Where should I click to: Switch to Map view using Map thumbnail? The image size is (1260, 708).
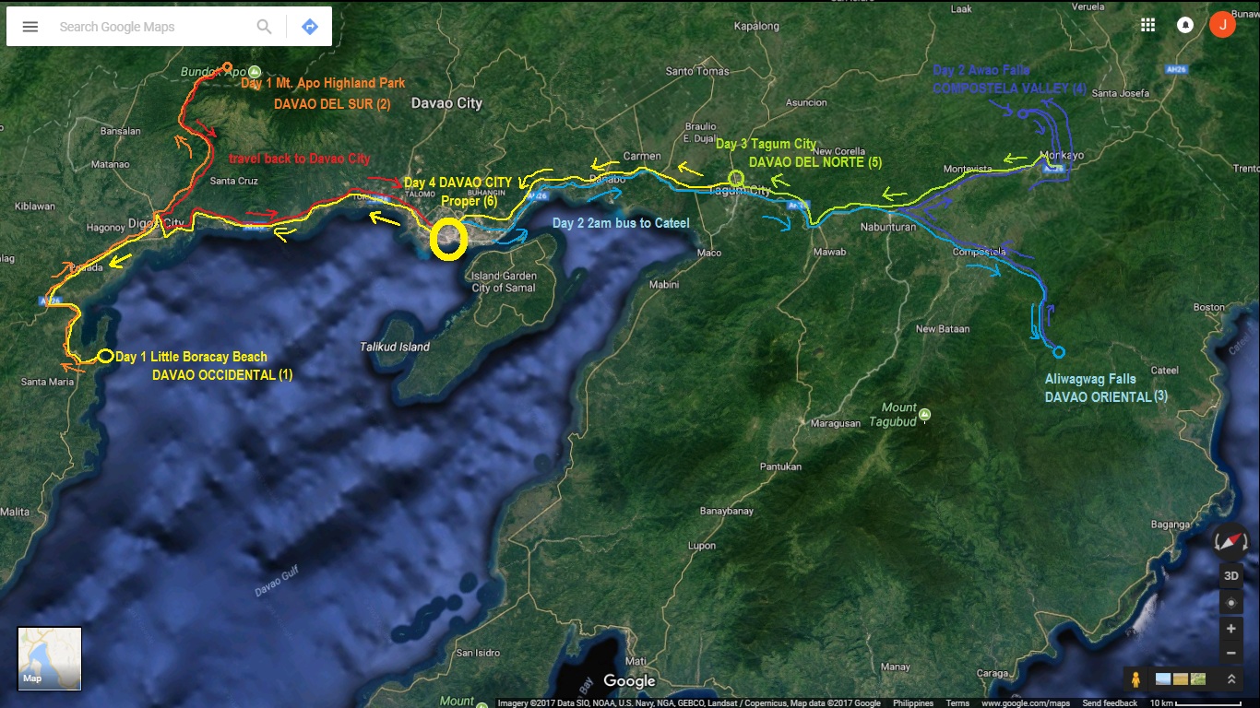point(50,658)
